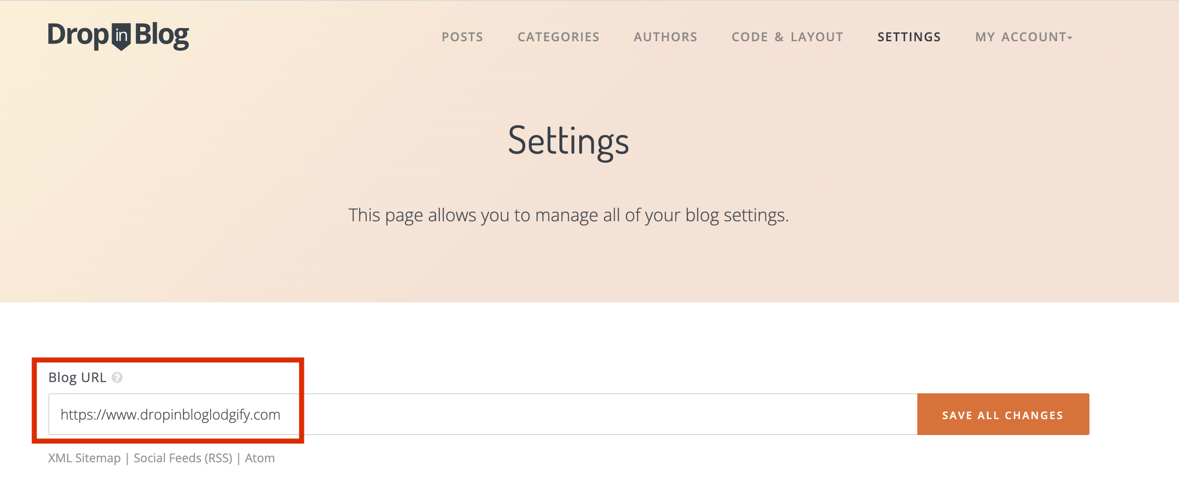Image resolution: width=1179 pixels, height=496 pixels.
Task: Open the AUTHORS page
Action: tap(665, 37)
